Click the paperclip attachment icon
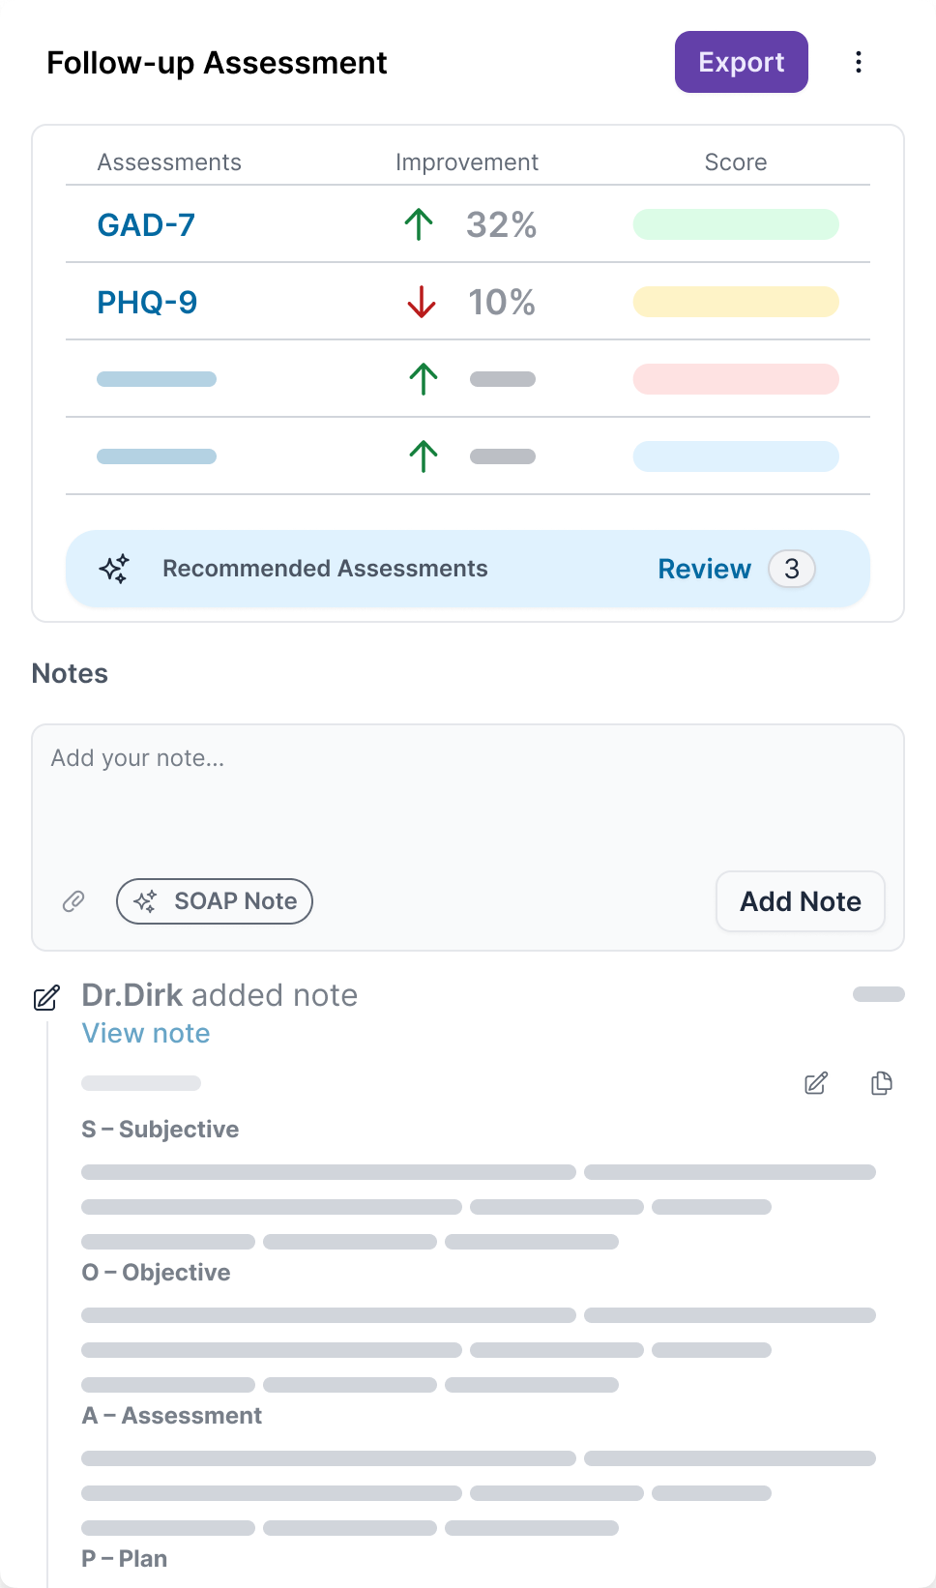The height and width of the screenshot is (1588, 936). (73, 901)
